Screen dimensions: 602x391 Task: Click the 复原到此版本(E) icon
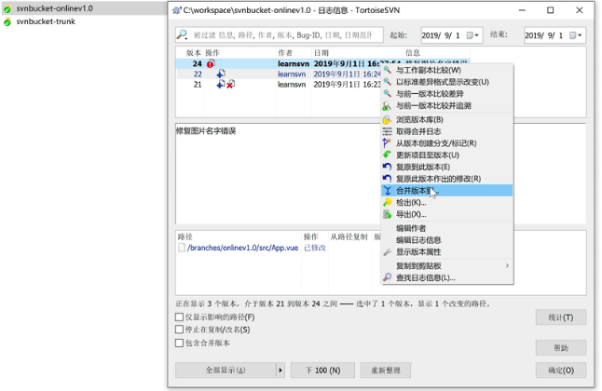[387, 167]
